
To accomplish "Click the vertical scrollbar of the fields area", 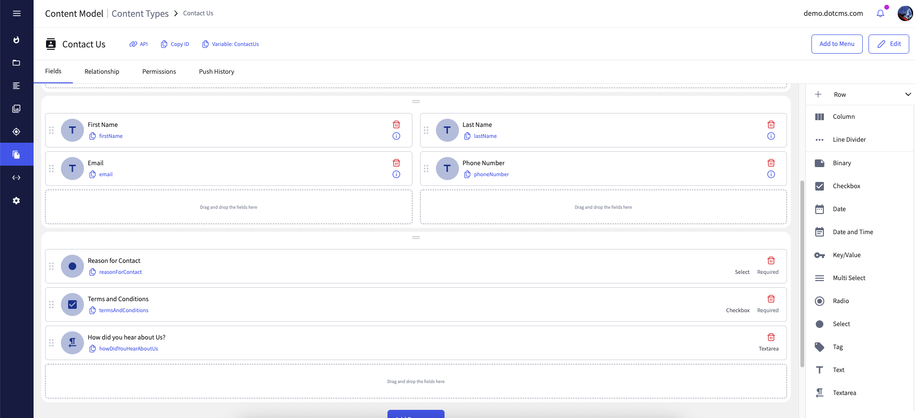I will 802,273.
